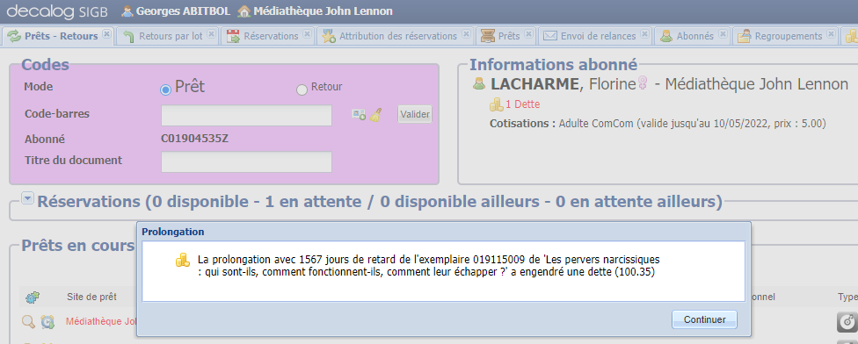The image size is (858, 344).
Task: Click the Code-barres input field
Action: pos(246,115)
